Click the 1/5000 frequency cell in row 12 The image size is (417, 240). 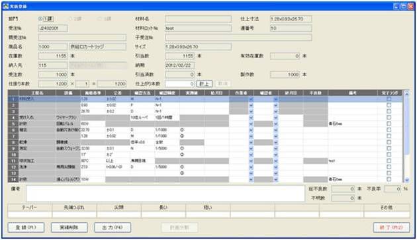tap(167, 167)
